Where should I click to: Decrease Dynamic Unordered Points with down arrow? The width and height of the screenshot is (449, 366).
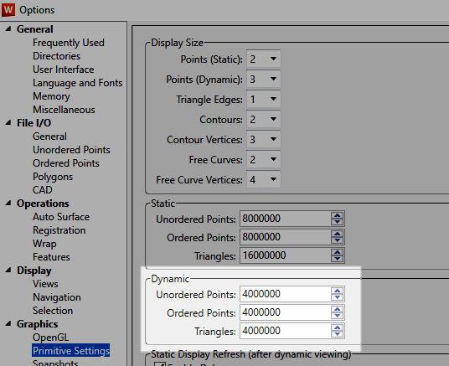pyautogui.click(x=338, y=297)
